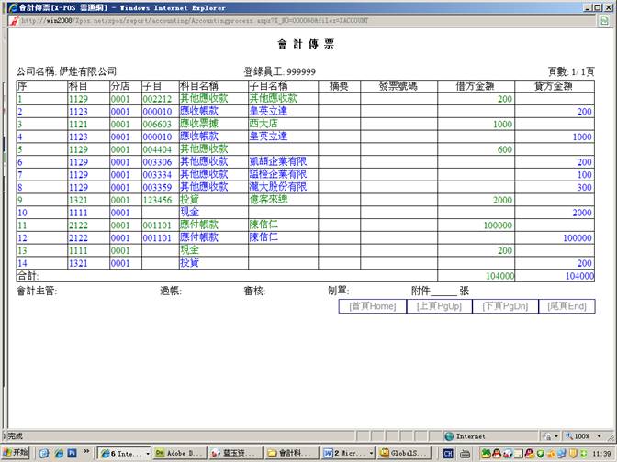Open the 會計科 folder taskbar window
The width and height of the screenshot is (617, 462).
coord(292,453)
